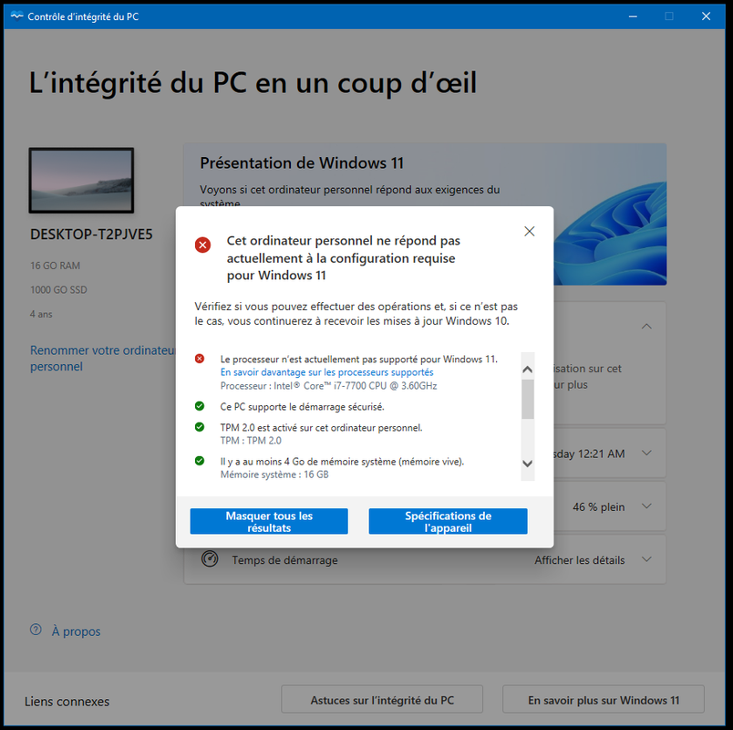Click green check icon for system memory
733x730 pixels.
[x=200, y=461]
